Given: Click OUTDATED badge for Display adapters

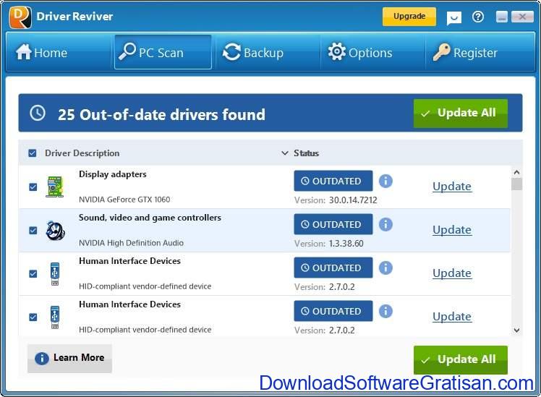Looking at the screenshot, I should click(x=333, y=181).
